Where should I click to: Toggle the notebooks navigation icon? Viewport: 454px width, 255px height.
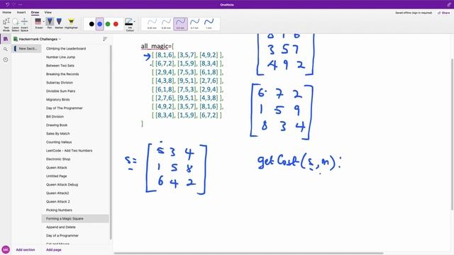(x=6, y=39)
